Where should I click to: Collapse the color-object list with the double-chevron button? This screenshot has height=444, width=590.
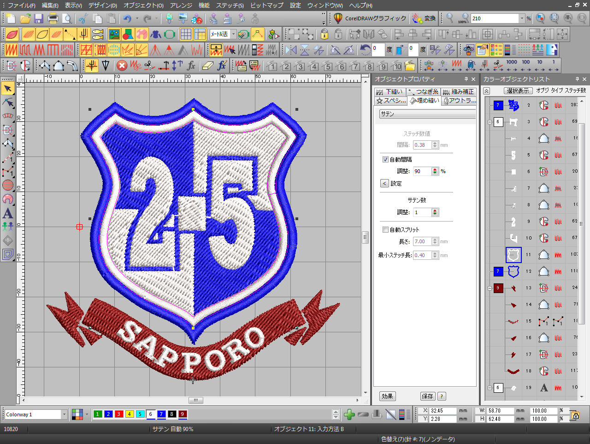click(x=487, y=91)
